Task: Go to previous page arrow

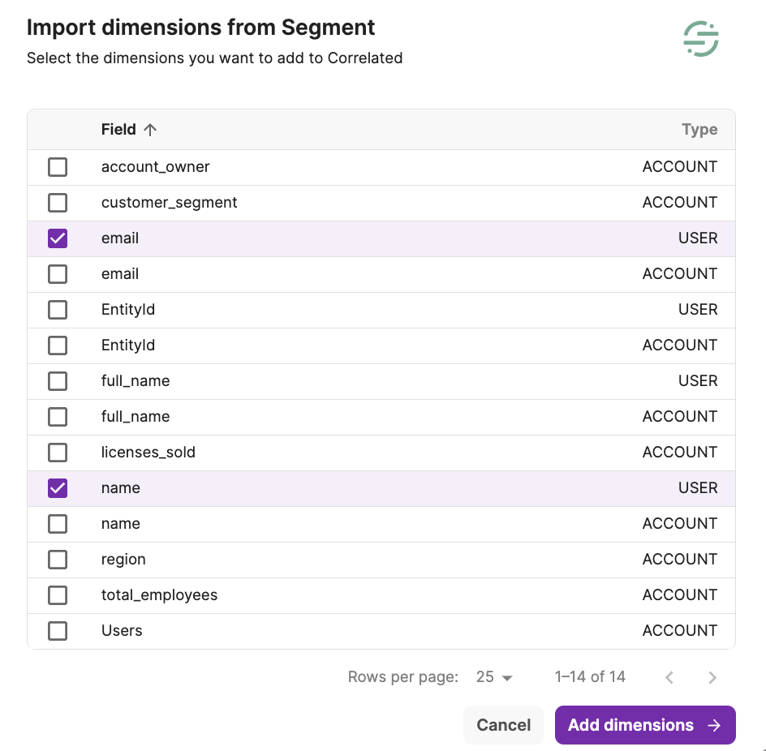Action: pos(669,677)
